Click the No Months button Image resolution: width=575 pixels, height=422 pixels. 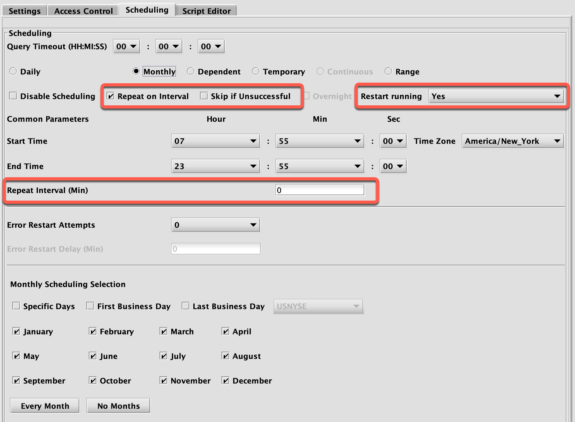(x=118, y=406)
